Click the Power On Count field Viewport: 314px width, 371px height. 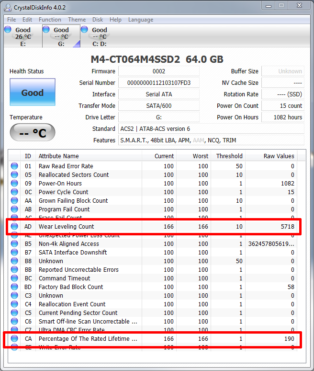pyautogui.click(x=283, y=106)
